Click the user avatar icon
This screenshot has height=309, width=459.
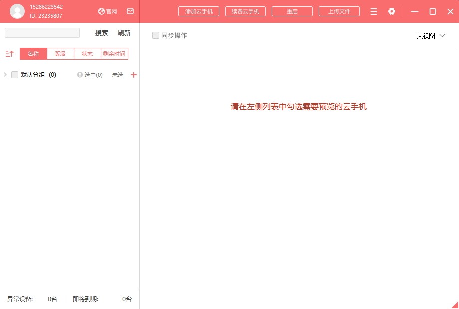(x=17, y=11)
